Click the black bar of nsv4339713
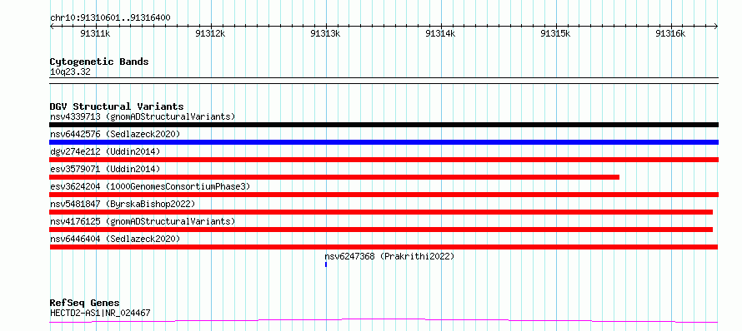The image size is (742, 331). pos(384,125)
